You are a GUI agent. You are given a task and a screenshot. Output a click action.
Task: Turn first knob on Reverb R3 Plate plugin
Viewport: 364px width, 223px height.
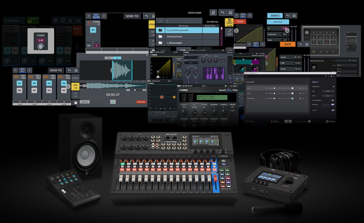pos(184,112)
